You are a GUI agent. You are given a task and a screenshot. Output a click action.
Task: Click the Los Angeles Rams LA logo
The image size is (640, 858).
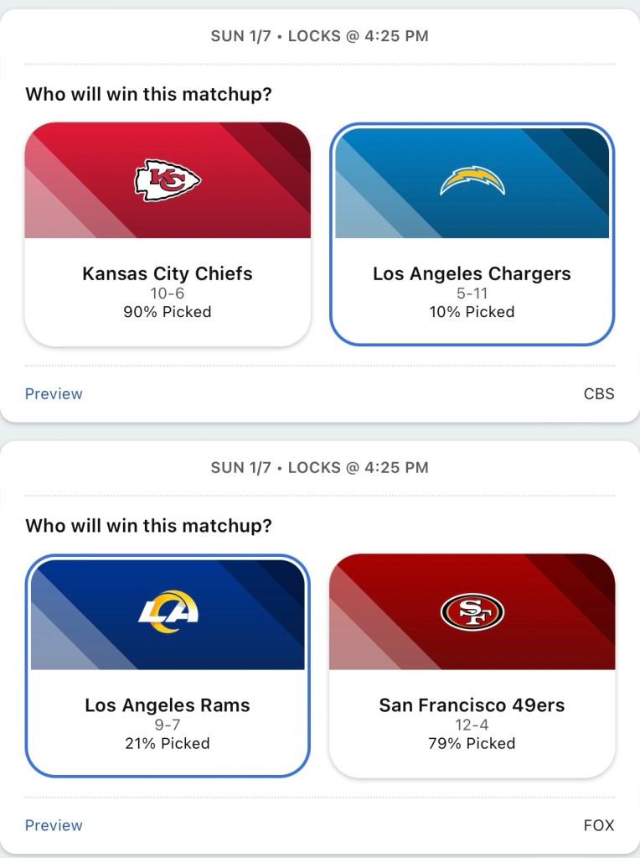point(168,611)
